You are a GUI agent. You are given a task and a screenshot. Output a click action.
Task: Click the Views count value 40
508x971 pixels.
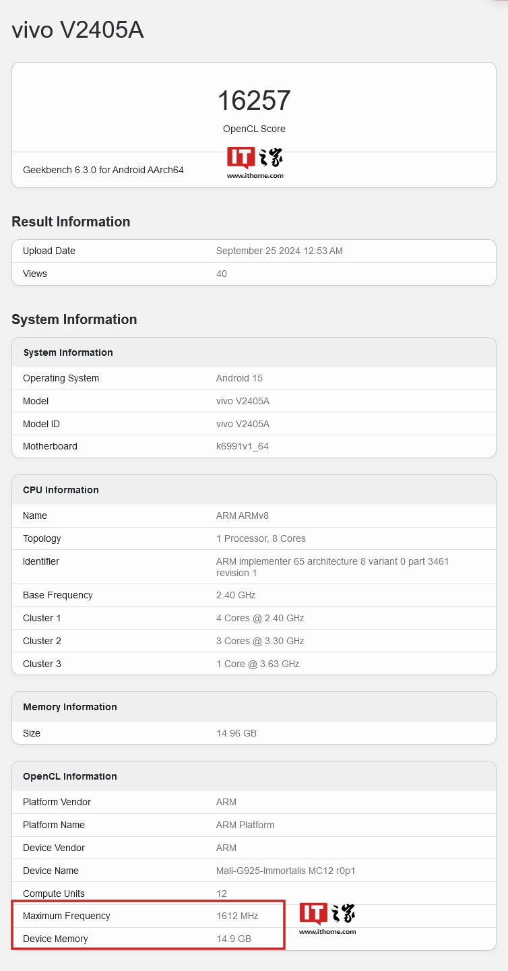click(x=222, y=274)
